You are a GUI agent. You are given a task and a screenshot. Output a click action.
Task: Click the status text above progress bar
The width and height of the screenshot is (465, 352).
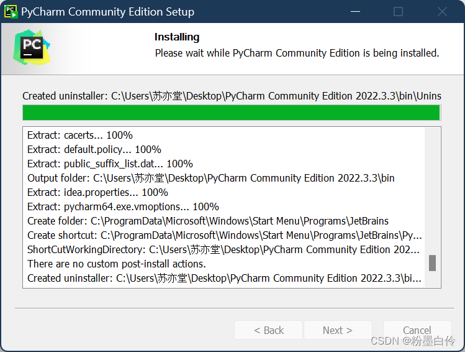232,96
